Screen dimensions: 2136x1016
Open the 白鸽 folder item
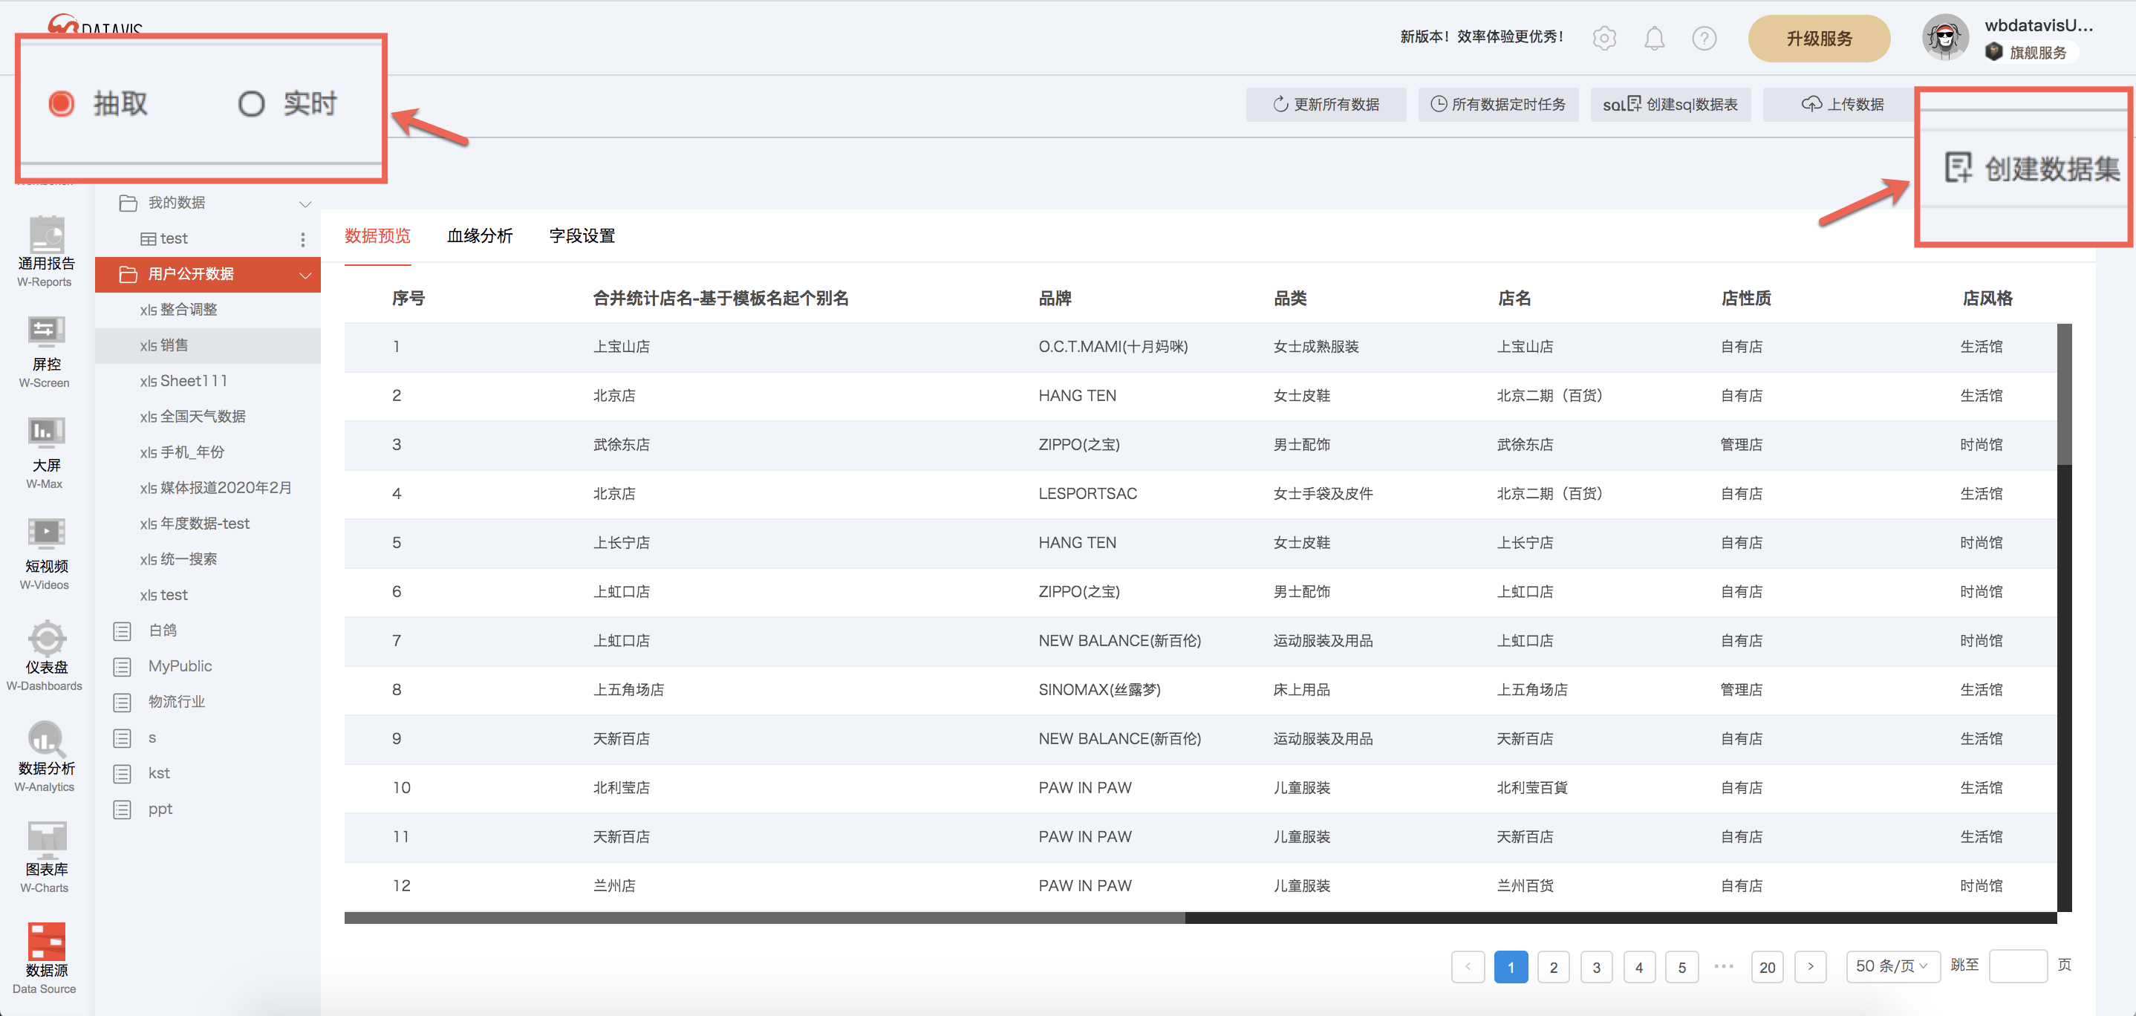tap(163, 631)
